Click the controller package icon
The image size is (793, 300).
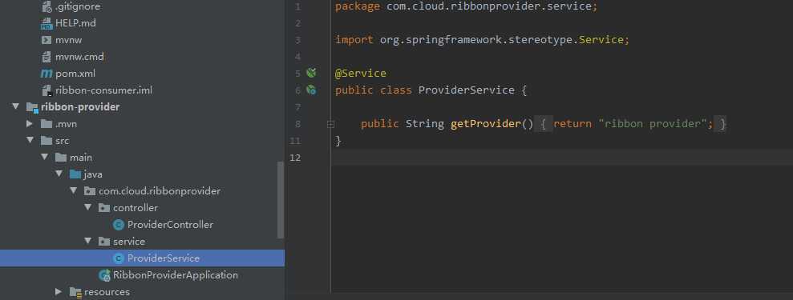(104, 208)
